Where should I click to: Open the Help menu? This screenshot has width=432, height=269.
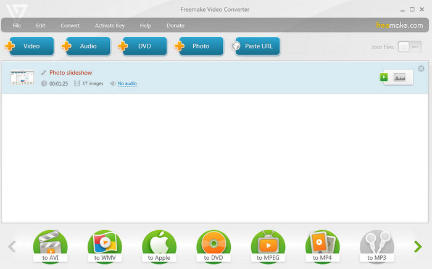click(145, 25)
